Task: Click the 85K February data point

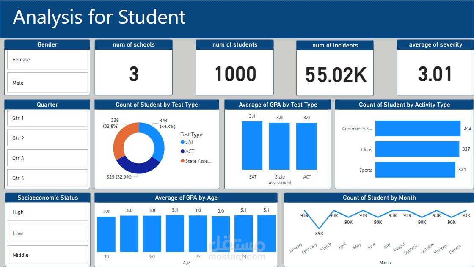Action: [319, 228]
